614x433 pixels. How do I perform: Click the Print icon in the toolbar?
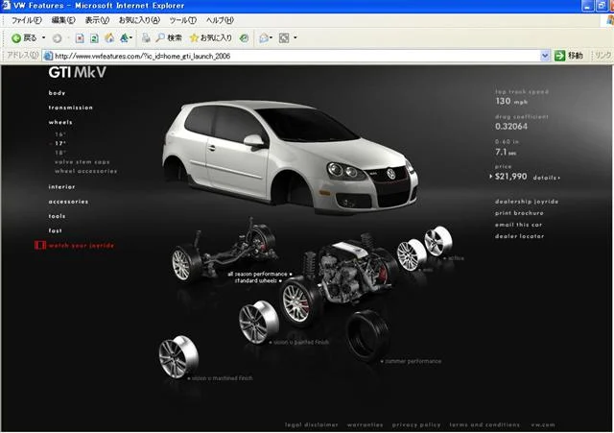pyautogui.click(x=146, y=38)
